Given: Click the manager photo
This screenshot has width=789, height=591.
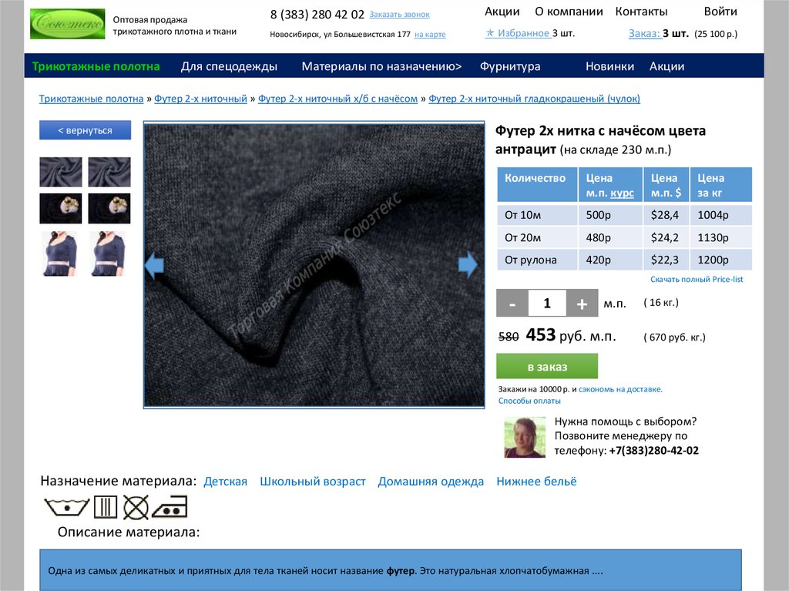Looking at the screenshot, I should coord(525,438).
